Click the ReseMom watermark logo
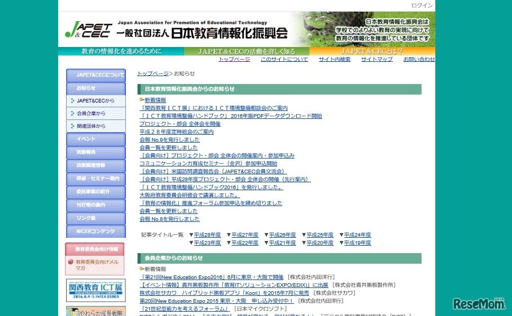The image size is (512, 316). (x=479, y=303)
